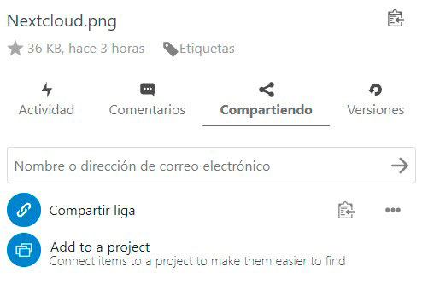Toggle the favorite star for this file
This screenshot has height=308, width=428.
point(15,49)
